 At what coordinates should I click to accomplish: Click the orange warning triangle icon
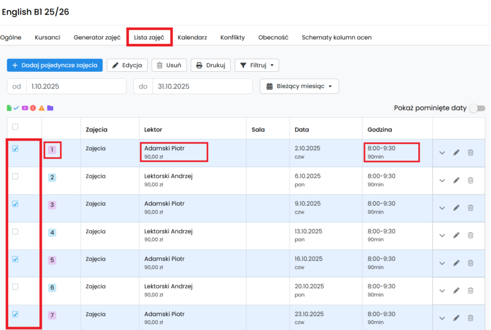[42, 108]
